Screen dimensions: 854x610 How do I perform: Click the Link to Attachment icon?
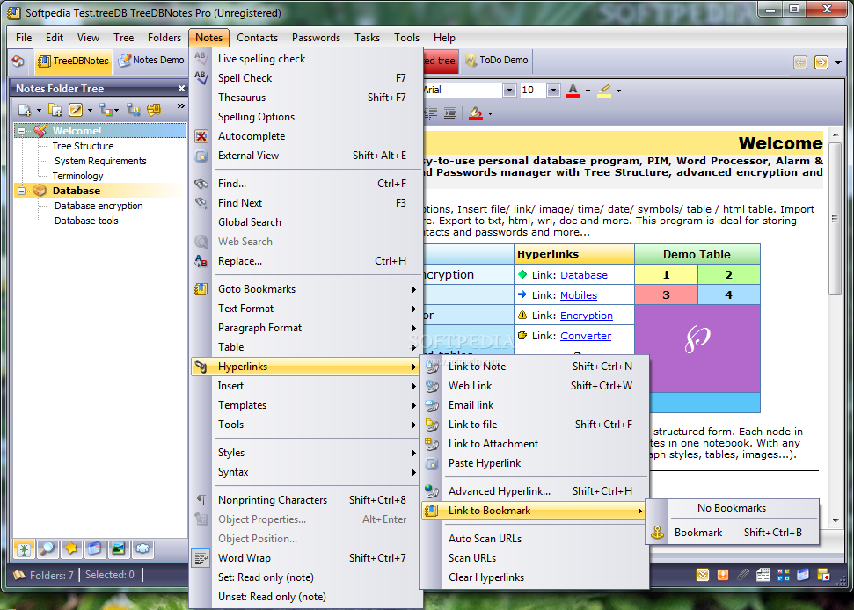click(x=432, y=444)
